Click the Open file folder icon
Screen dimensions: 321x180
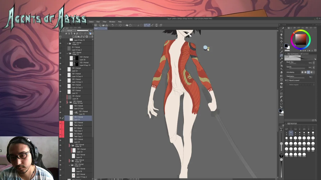[103, 25]
